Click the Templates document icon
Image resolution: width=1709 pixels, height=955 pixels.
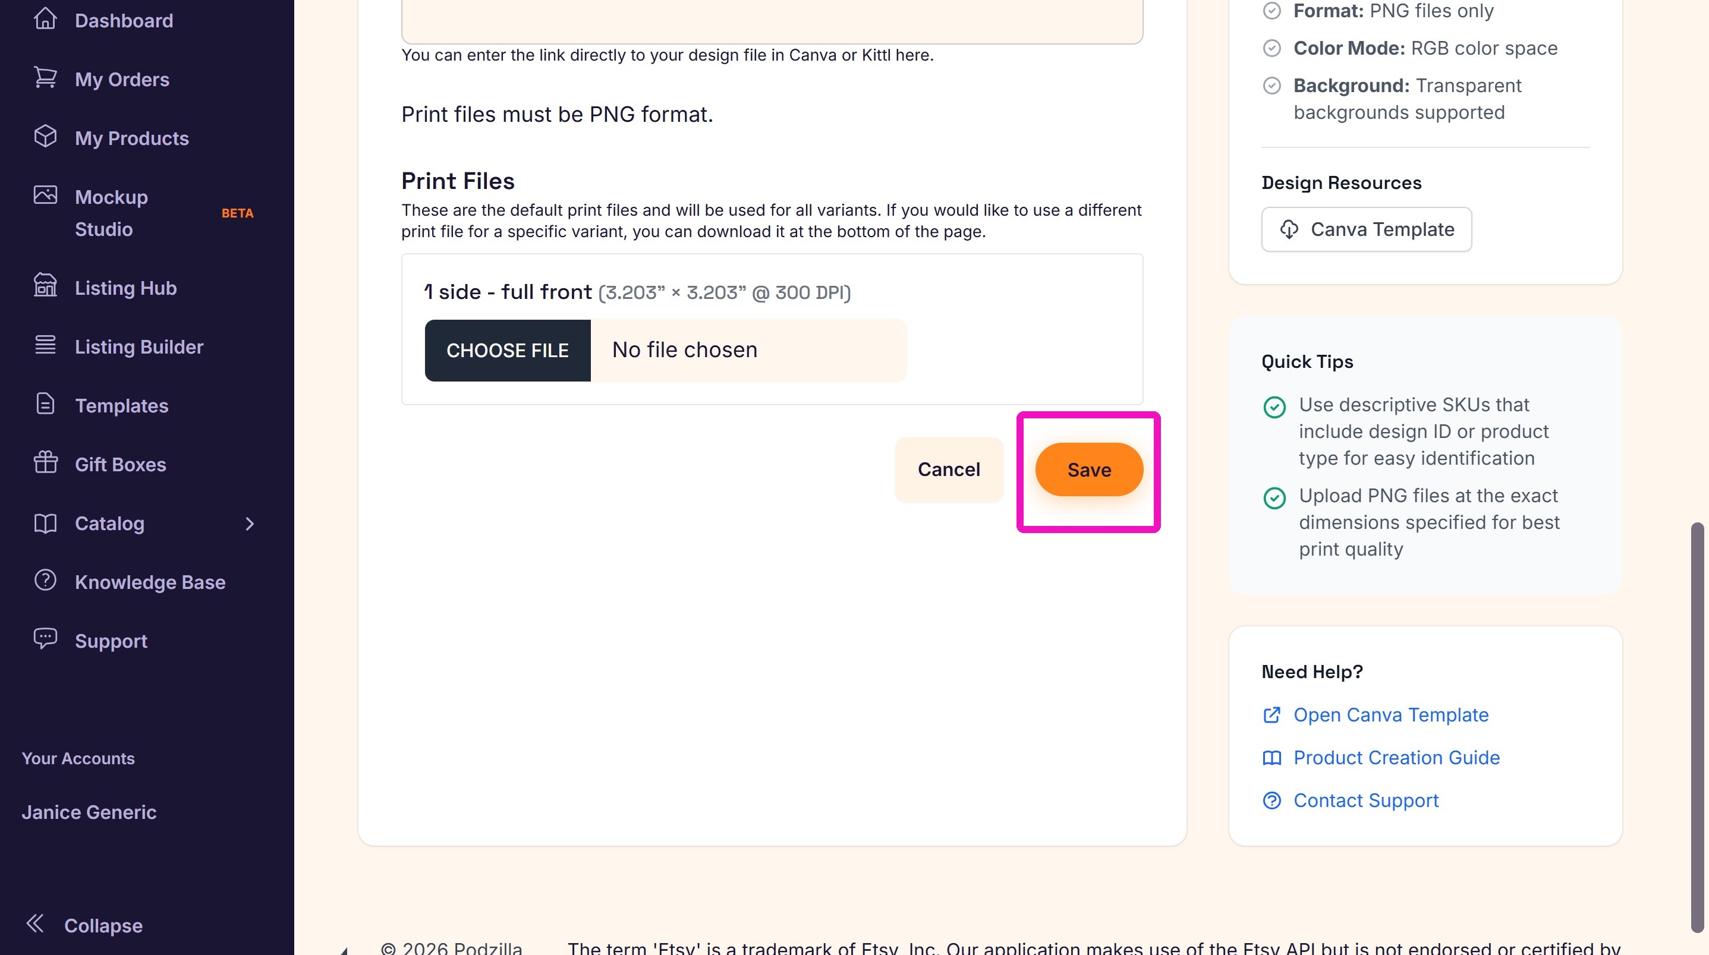click(x=45, y=404)
